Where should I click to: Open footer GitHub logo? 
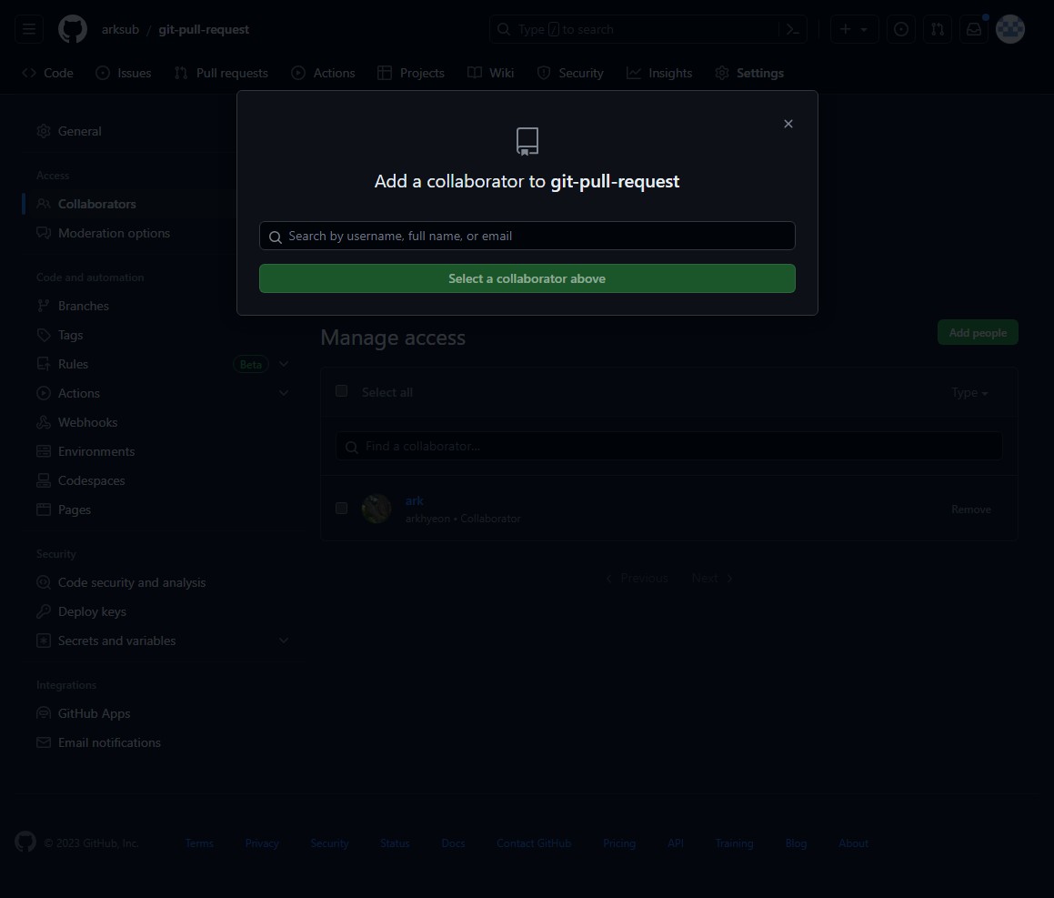pos(25,843)
